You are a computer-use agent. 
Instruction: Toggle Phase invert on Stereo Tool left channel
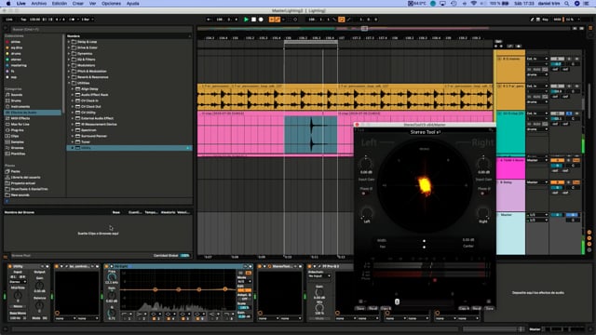[364, 194]
